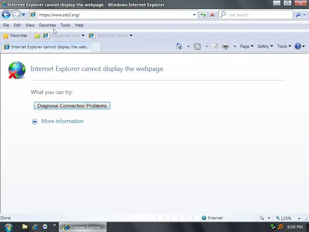Minimize the Internet Explorer window
This screenshot has height=232, width=309.
click(277, 3)
